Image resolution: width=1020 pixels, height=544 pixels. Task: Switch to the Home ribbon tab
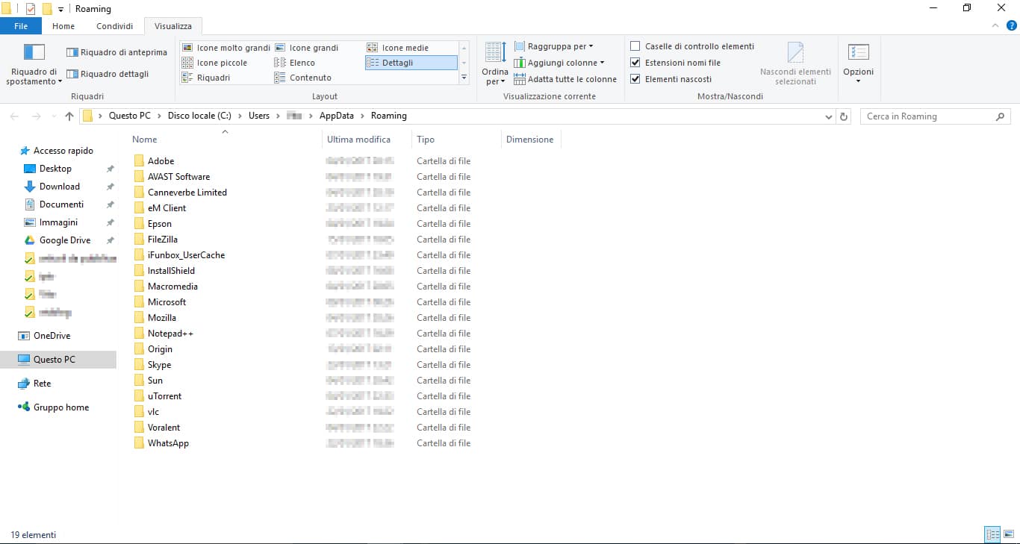(63, 25)
